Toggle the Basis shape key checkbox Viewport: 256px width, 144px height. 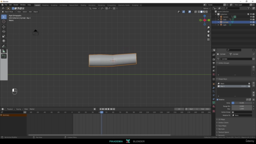click(x=249, y=84)
